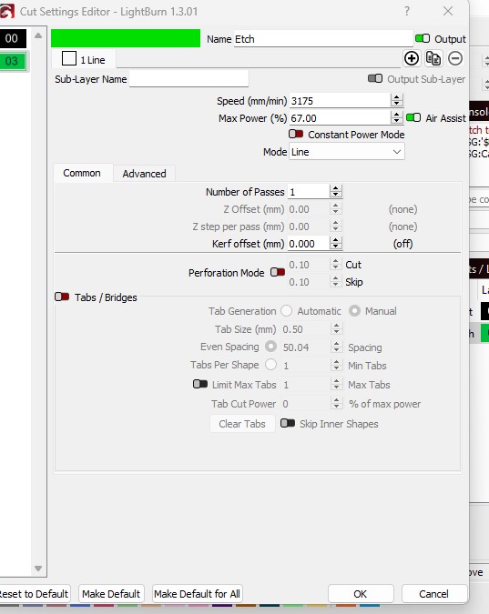Click the Speed (mm/min) spinner arrows
489x614 pixels.
point(396,101)
